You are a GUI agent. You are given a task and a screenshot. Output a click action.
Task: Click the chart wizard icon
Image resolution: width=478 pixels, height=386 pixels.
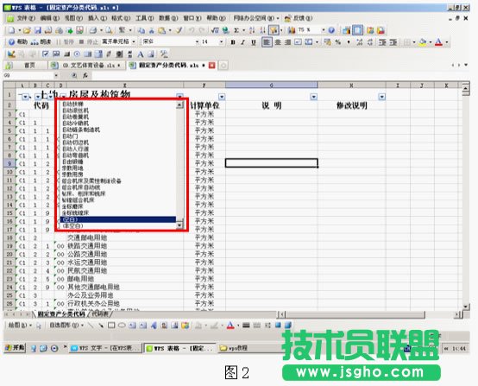[x=292, y=30]
